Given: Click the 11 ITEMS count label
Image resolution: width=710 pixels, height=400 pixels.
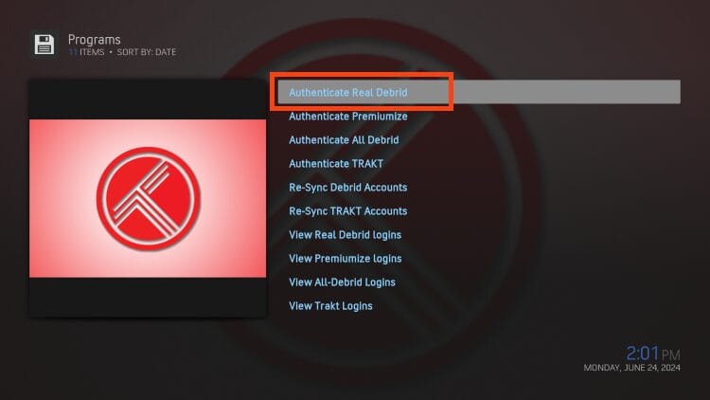Looking at the screenshot, I should (86, 52).
